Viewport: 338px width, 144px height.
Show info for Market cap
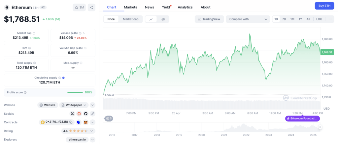click(x=34, y=33)
